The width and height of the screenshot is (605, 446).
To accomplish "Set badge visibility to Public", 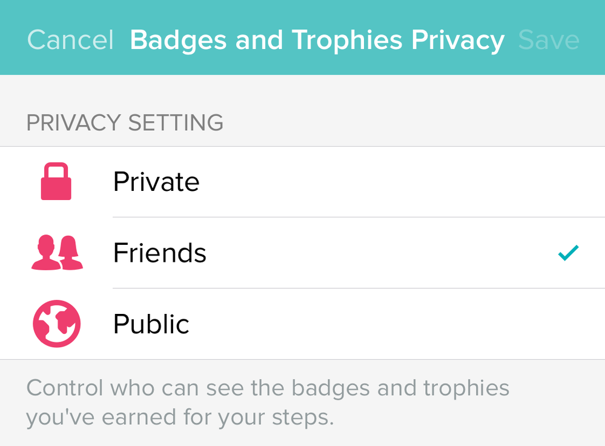I will click(x=151, y=324).
